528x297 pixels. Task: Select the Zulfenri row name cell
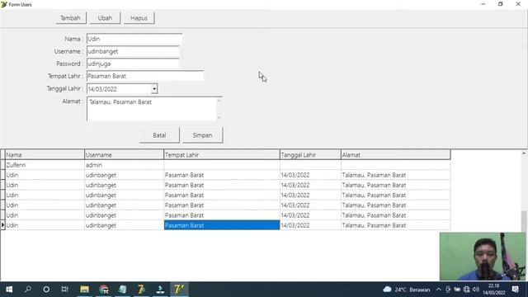(x=45, y=165)
